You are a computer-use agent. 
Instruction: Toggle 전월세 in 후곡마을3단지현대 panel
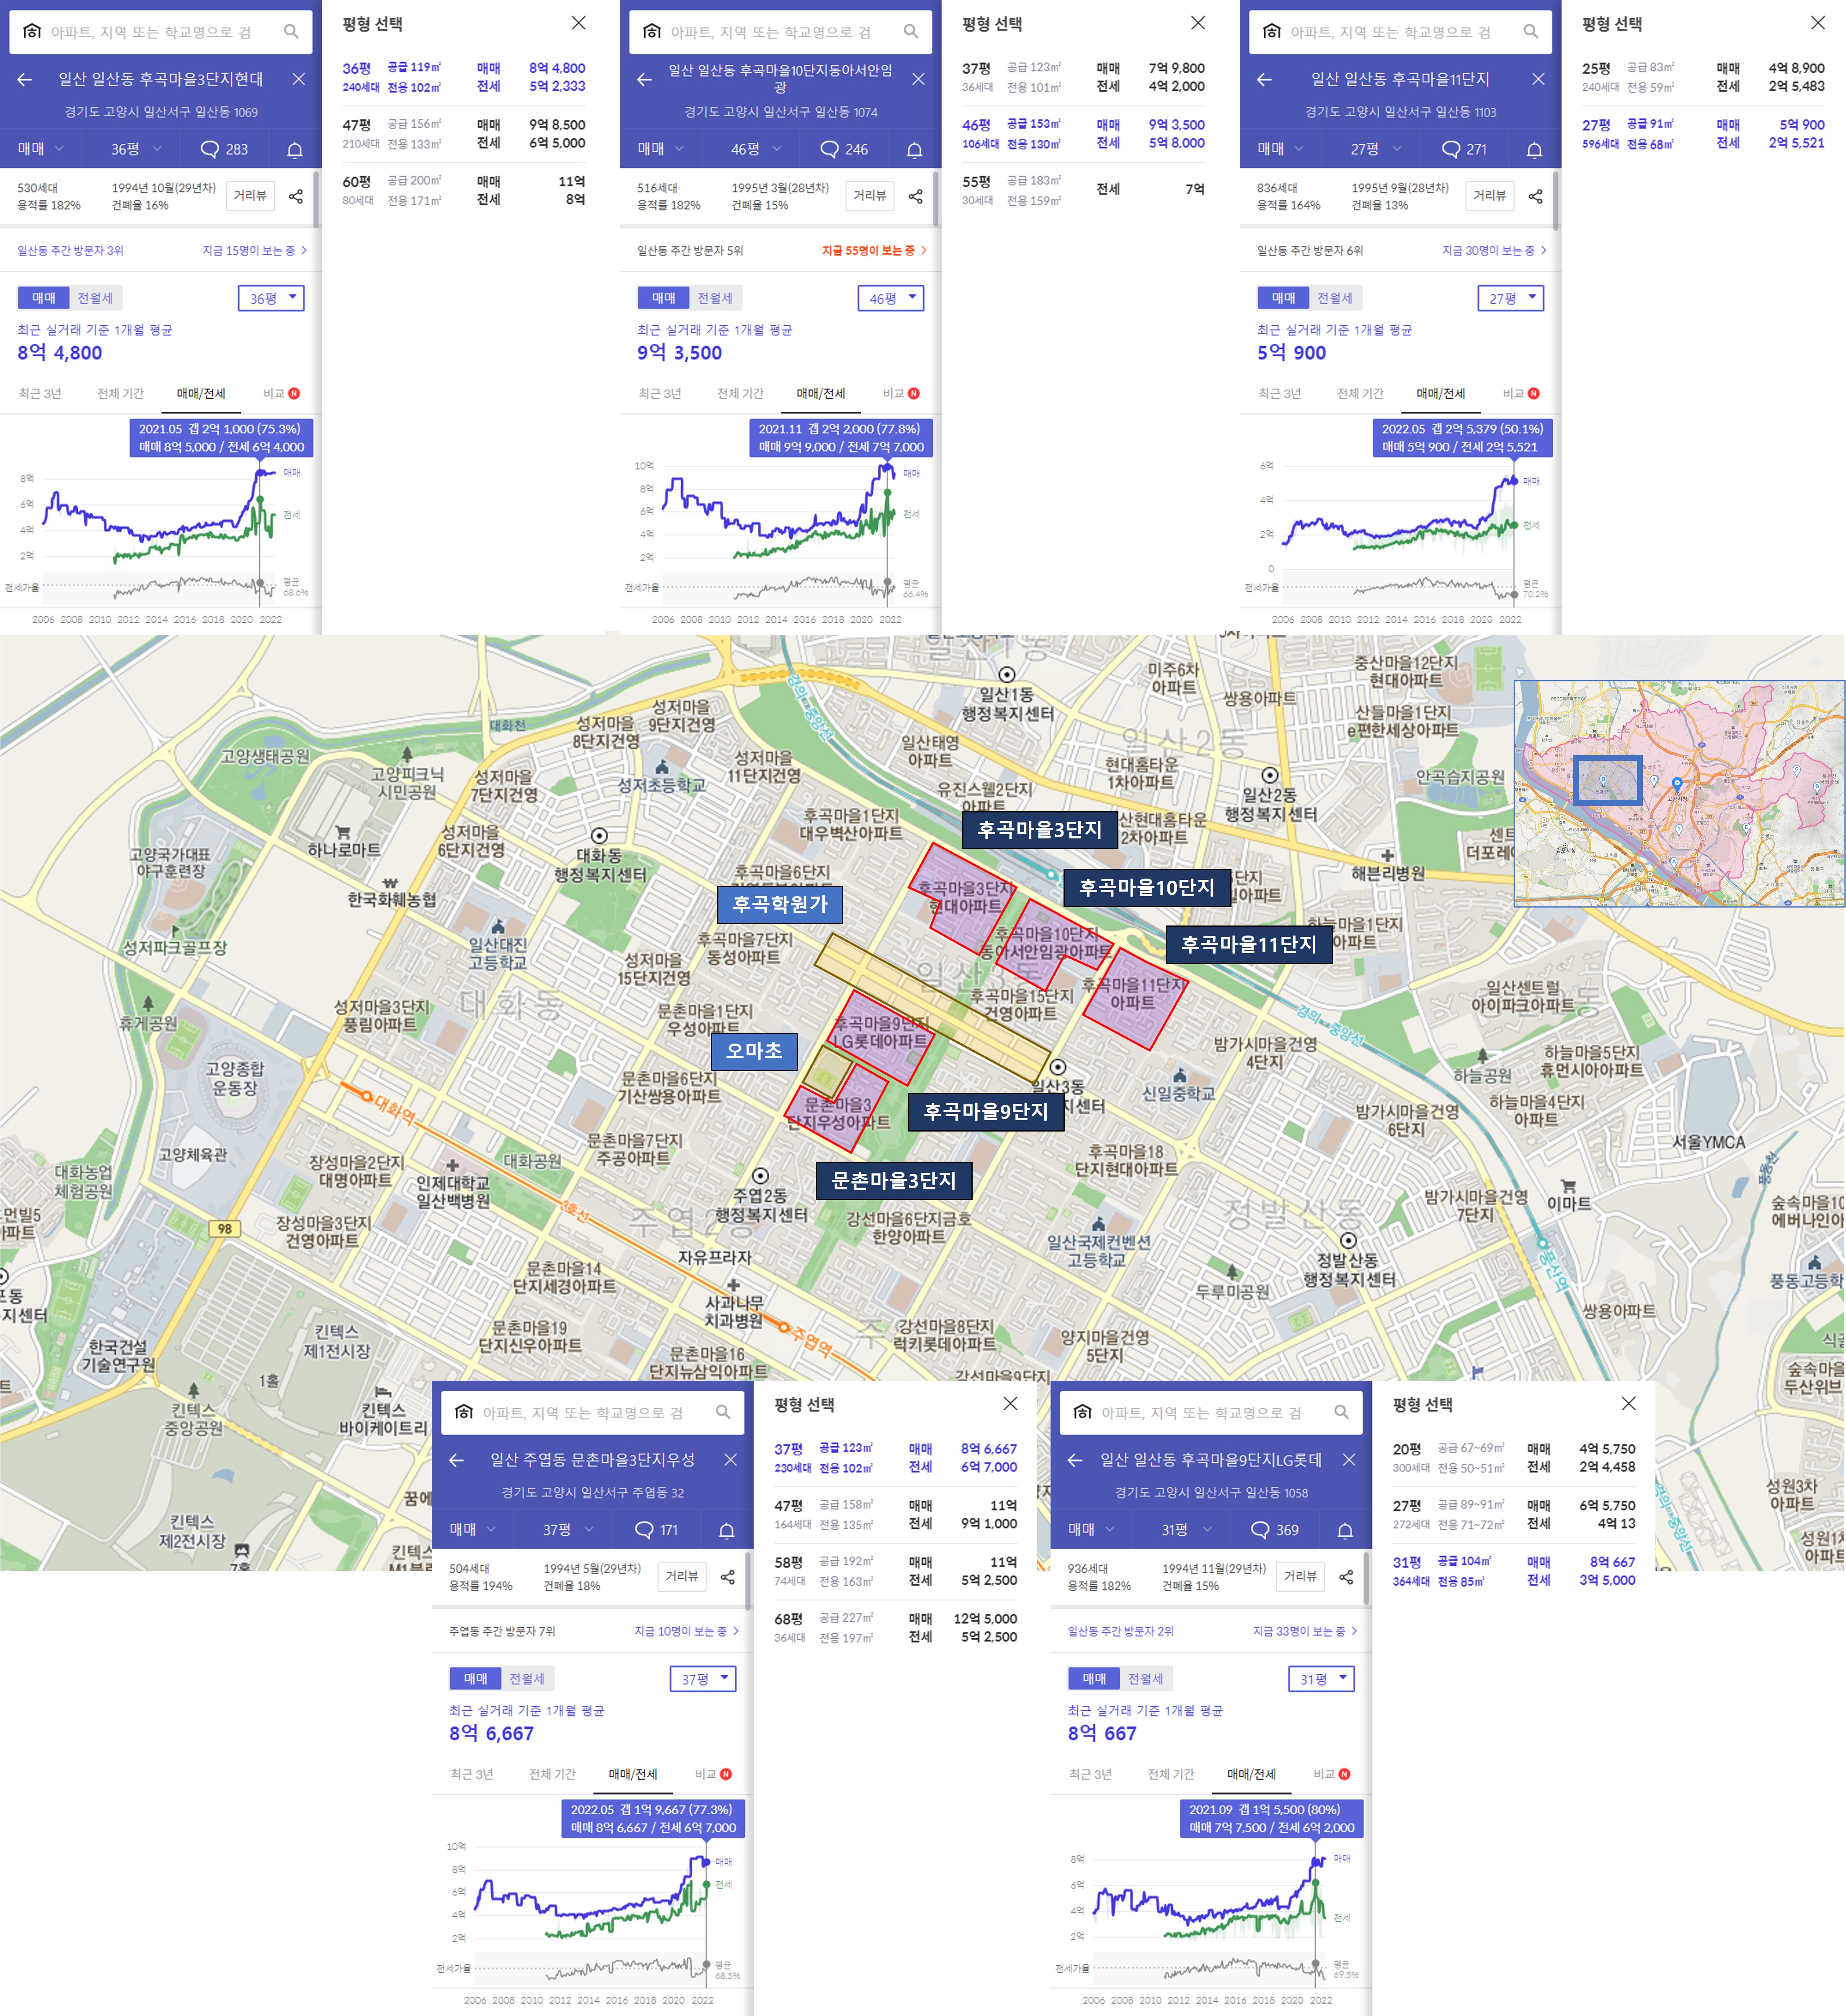click(x=96, y=298)
